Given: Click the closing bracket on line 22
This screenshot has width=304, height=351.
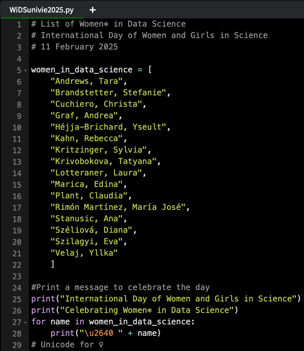Looking at the screenshot, I should [53, 264].
